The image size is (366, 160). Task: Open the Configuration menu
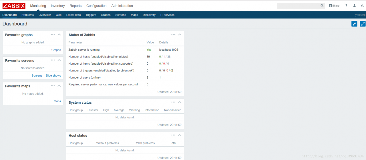[96, 6]
